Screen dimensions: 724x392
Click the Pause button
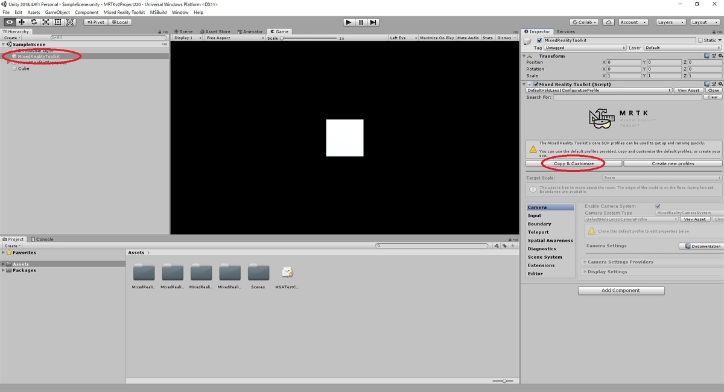(x=361, y=22)
